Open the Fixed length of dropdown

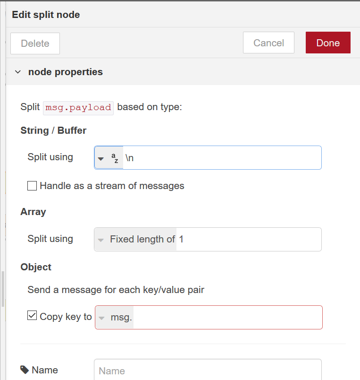point(135,240)
